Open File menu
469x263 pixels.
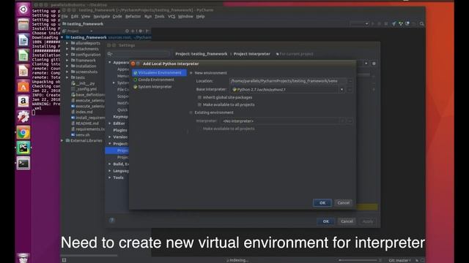64,16
